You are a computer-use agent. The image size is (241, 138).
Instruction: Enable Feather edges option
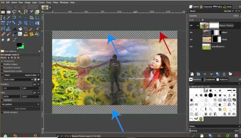point(2,64)
